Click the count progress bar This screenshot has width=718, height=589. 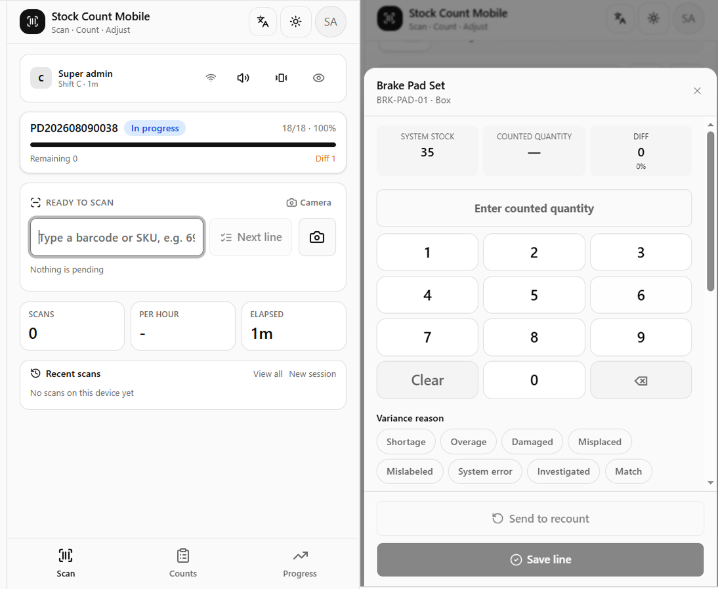click(x=183, y=144)
